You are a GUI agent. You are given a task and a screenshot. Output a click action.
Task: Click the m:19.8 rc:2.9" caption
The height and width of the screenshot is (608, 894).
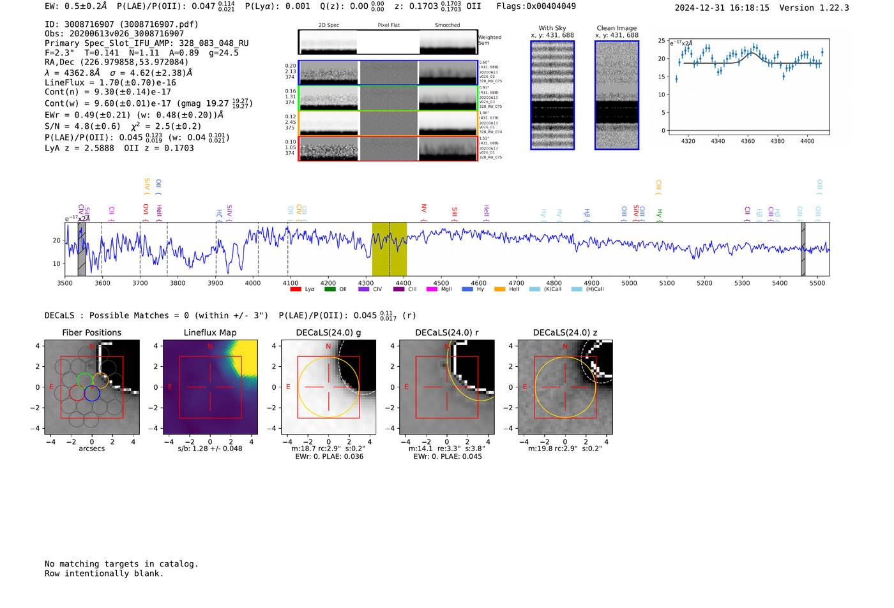[565, 449]
